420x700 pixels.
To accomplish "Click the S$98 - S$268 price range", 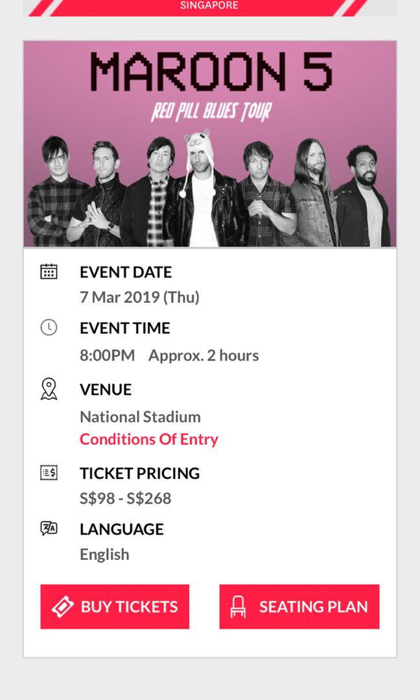I will click(124, 498).
